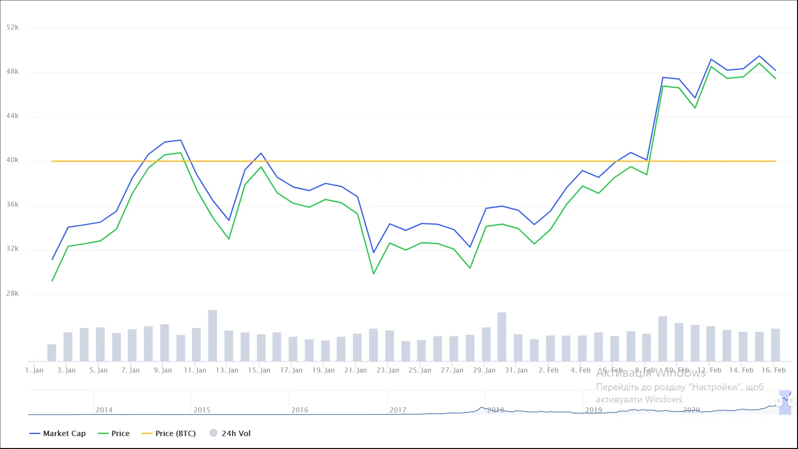This screenshot has height=449, width=798.
Task: Click the 48k y-axis label
Action: (12, 72)
